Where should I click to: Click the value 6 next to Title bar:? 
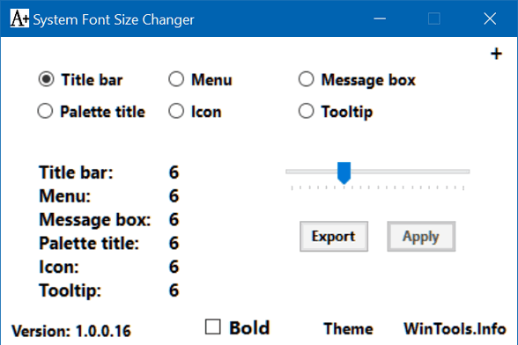(x=174, y=172)
